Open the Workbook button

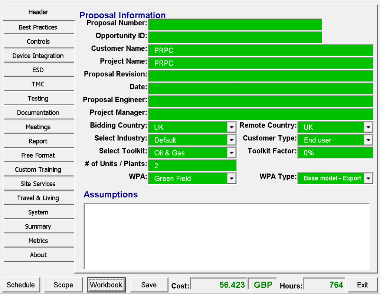click(106, 285)
